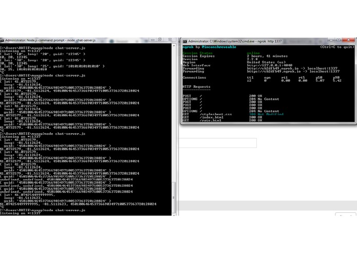Click the ngrok cmd.exe window title icon

click(x=185, y=42)
